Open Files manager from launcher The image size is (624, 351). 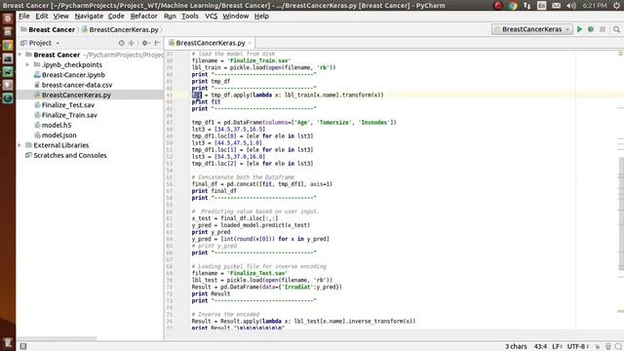coord(8,32)
